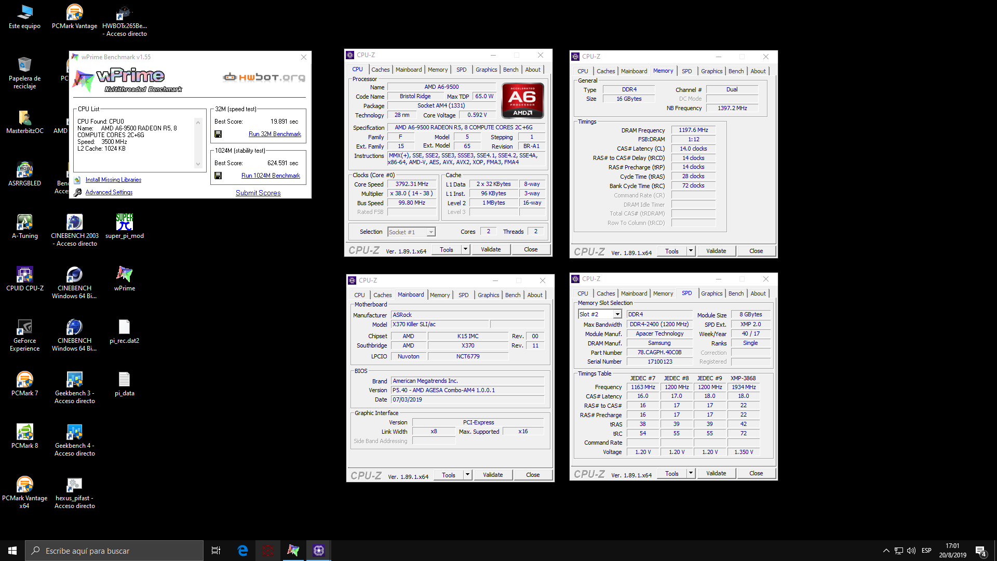Save 32M score floppy icon
Viewport: 997px width, 561px height.
pyautogui.click(x=218, y=134)
